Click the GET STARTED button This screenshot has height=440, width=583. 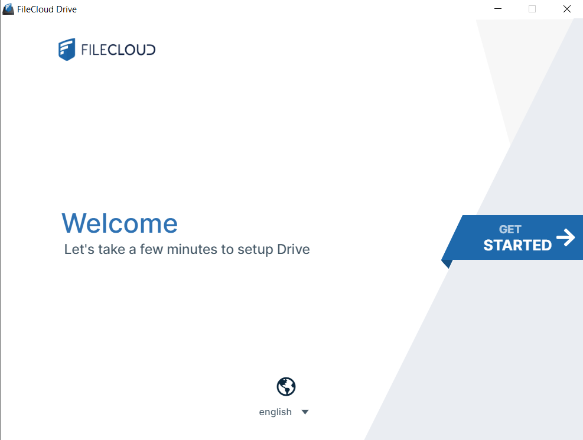519,237
